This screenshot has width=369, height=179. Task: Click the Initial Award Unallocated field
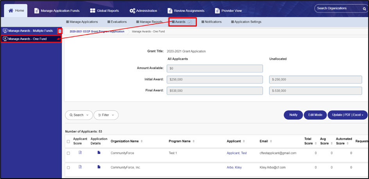point(315,79)
